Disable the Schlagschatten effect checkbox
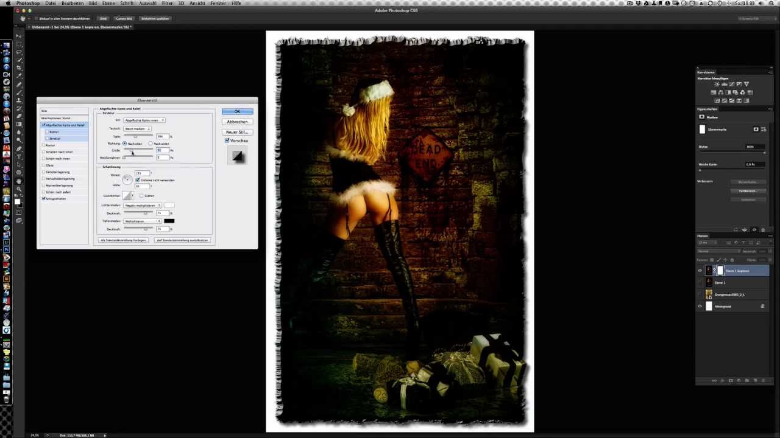This screenshot has height=438, width=780. coord(44,198)
